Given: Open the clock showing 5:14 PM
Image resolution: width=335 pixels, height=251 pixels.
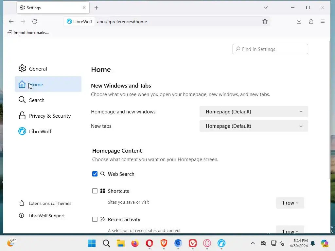Looking at the screenshot, I should (299, 243).
